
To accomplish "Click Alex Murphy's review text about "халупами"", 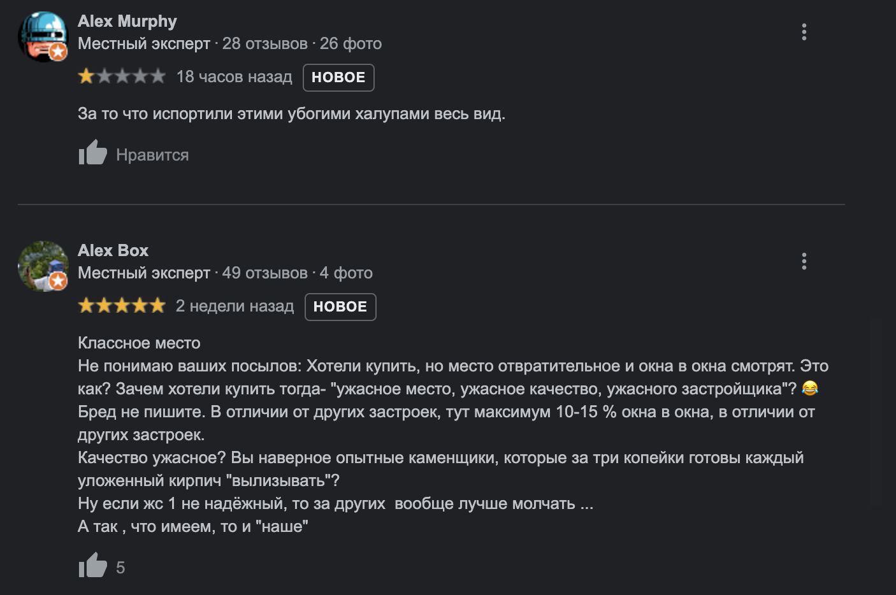I will click(291, 114).
